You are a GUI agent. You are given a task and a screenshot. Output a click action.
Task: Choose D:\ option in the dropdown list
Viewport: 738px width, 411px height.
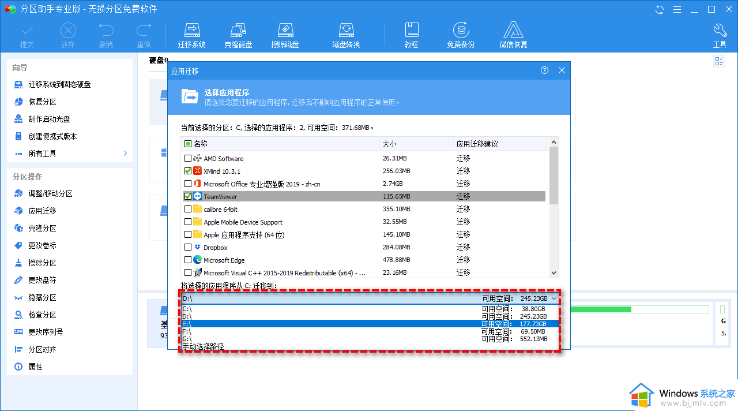370,316
